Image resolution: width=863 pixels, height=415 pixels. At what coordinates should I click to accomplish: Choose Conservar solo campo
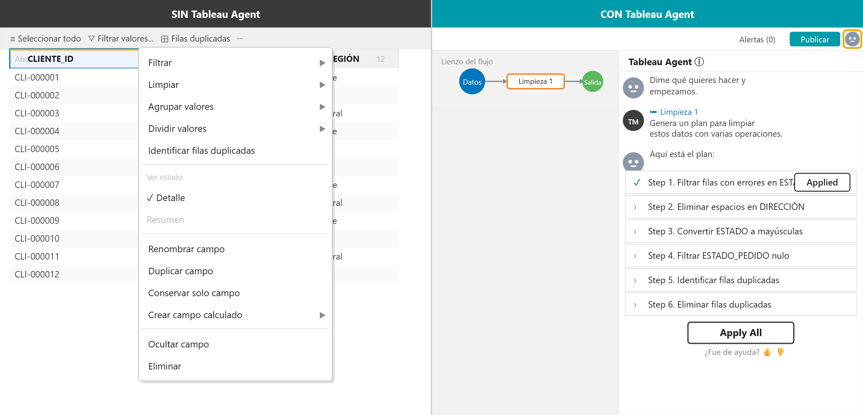[x=235, y=293]
